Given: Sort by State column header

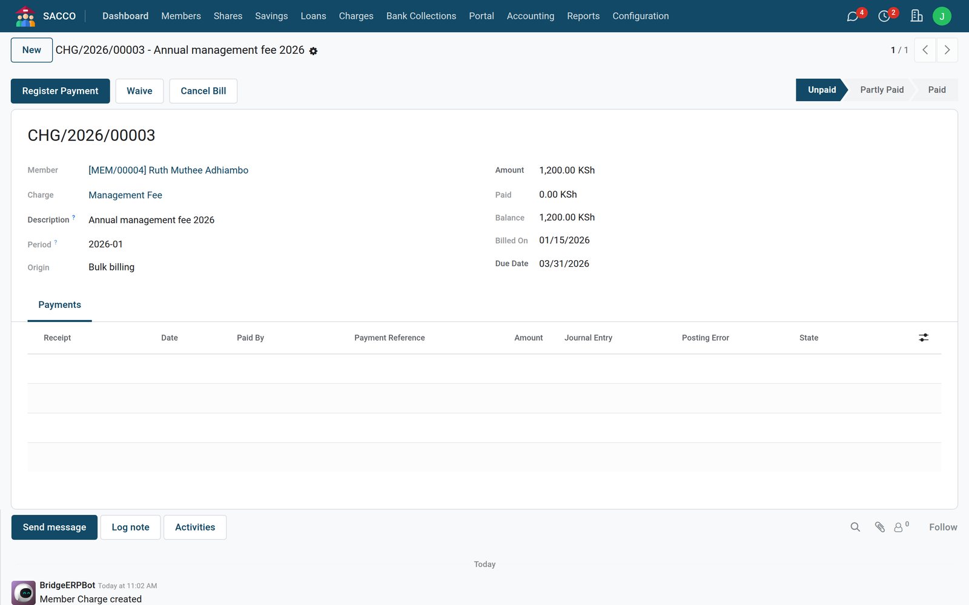Looking at the screenshot, I should pyautogui.click(x=809, y=338).
